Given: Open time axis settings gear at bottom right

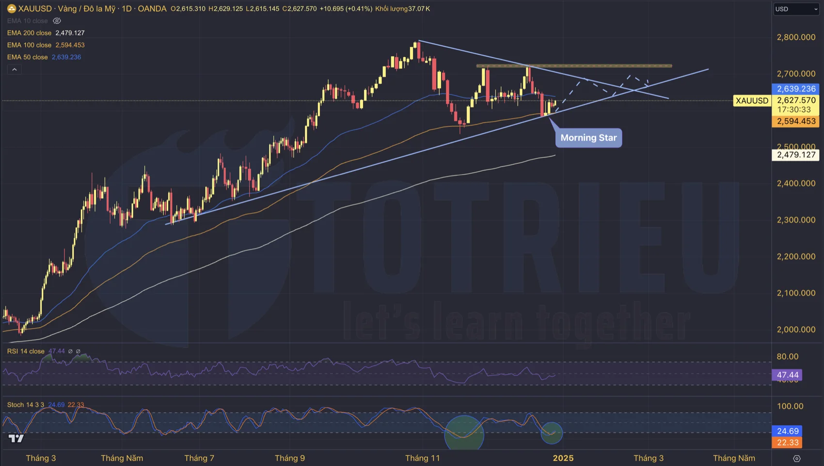Looking at the screenshot, I should (796, 458).
